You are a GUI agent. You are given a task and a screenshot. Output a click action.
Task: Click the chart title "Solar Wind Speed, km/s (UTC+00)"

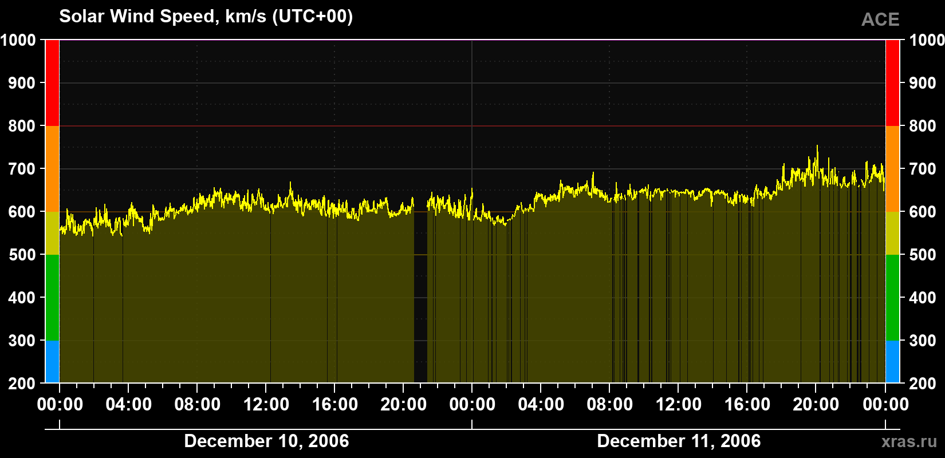coord(206,16)
